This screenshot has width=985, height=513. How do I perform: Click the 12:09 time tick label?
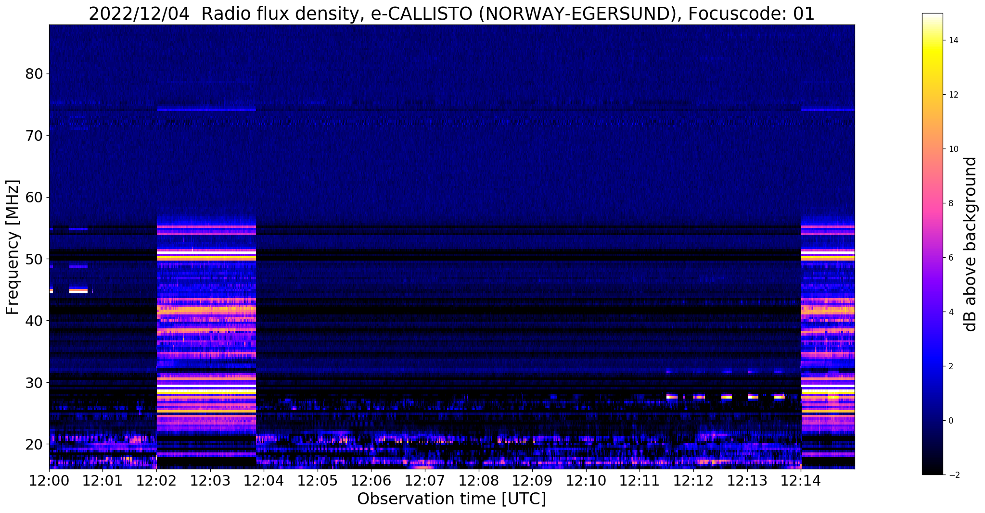click(x=532, y=480)
